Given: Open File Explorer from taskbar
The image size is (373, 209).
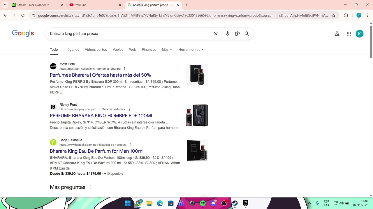Looking at the screenshot, I should pos(149,203).
